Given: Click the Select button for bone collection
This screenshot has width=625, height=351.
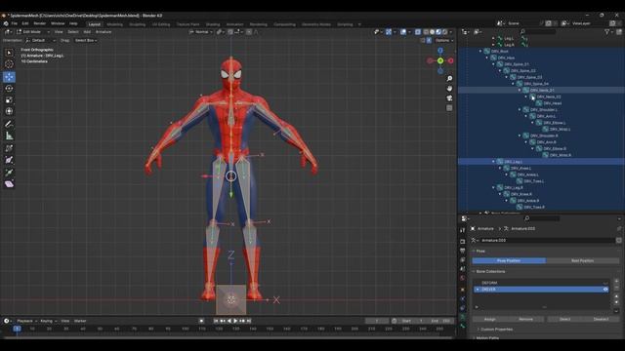Looking at the screenshot, I should click(x=564, y=319).
